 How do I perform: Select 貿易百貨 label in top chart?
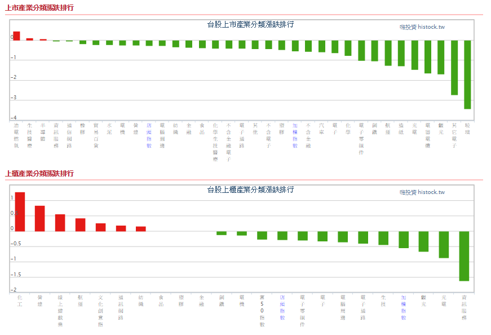pyautogui.click(x=96, y=134)
